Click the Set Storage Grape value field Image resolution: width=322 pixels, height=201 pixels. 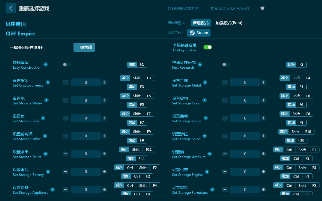245,118
